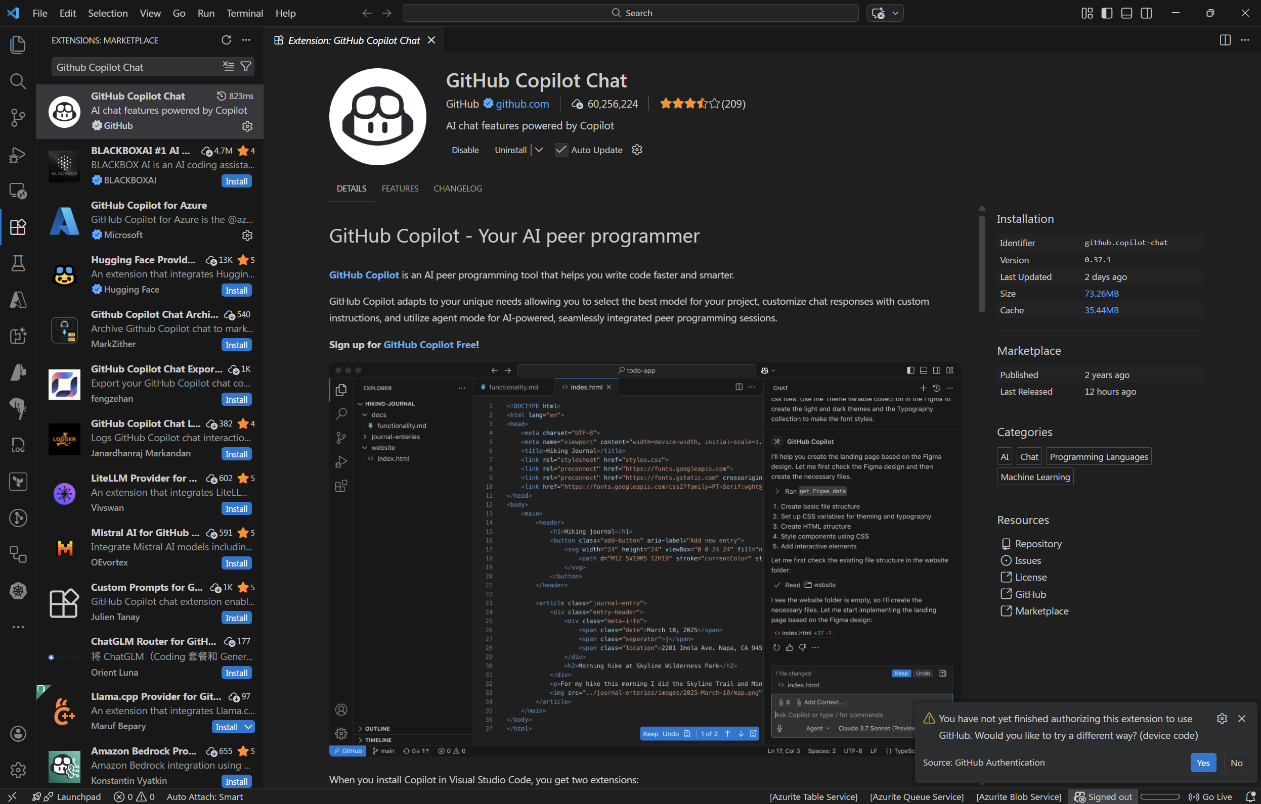Click the title bar Search command center
This screenshot has width=1261, height=804.
630,13
